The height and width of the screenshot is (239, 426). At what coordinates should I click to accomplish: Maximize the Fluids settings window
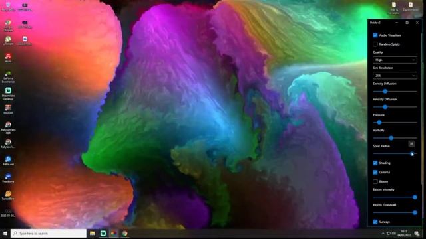coord(407,23)
